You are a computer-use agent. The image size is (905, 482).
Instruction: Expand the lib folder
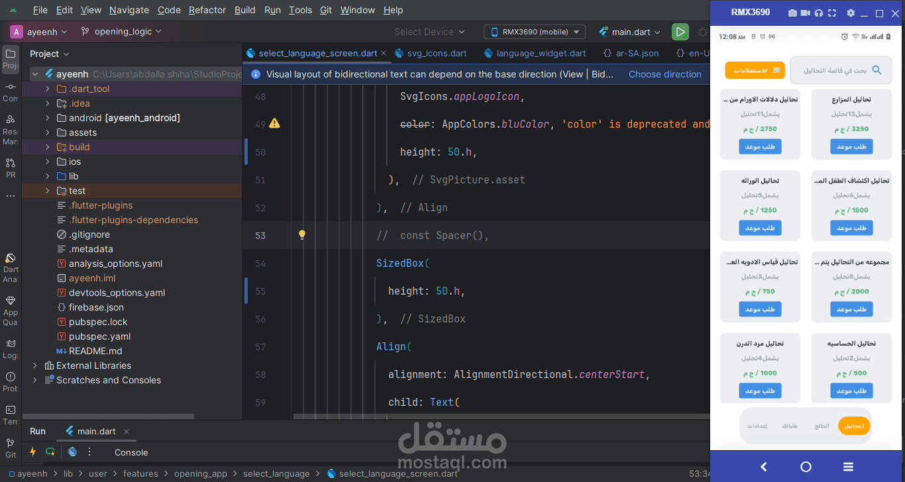(x=47, y=176)
